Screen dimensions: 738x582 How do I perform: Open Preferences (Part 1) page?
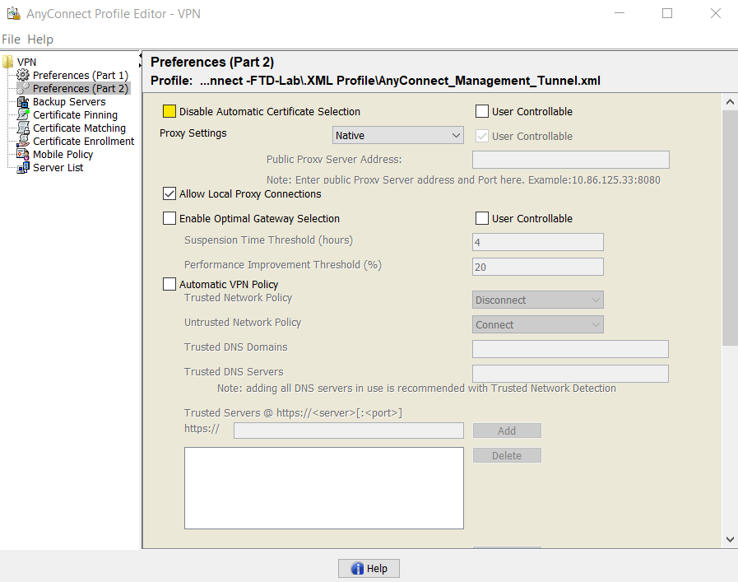click(x=81, y=76)
